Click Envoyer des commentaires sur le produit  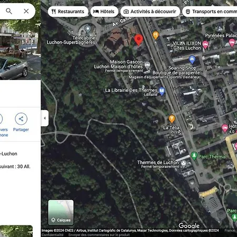click(x=99, y=235)
